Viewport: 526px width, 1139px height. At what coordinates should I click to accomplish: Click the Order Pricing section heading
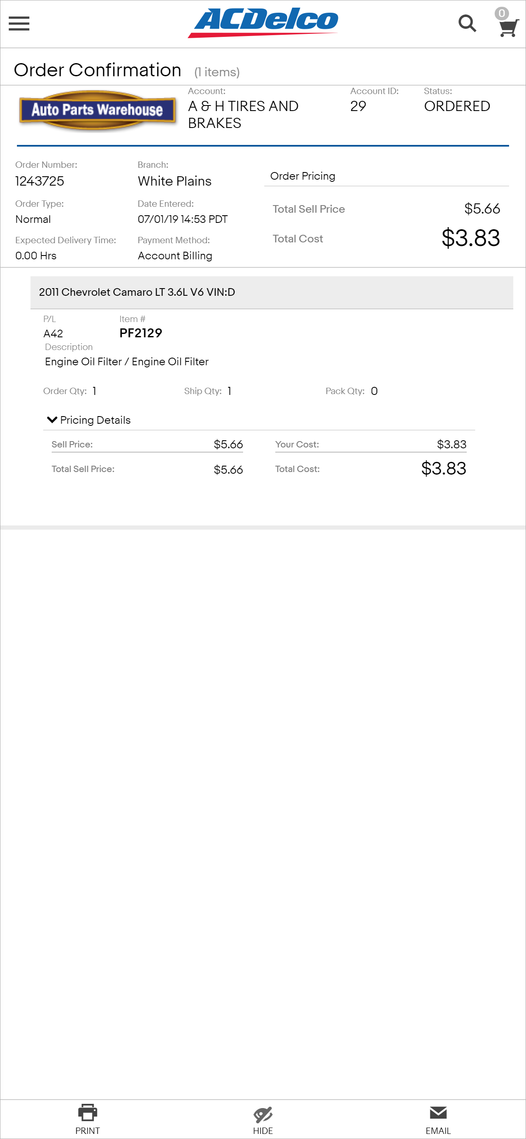coord(303,176)
